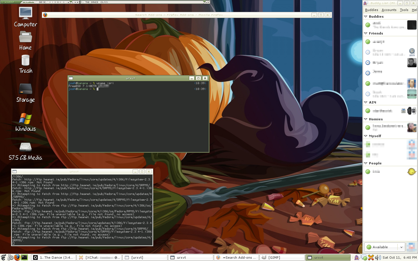Collapse the AIM buddy group
The height and width of the screenshot is (261, 418).
coord(366,102)
